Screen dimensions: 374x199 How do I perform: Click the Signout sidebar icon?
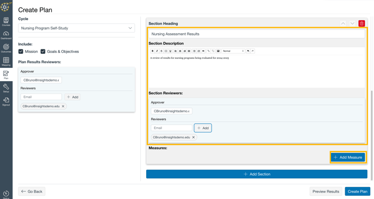pyautogui.click(x=6, y=102)
